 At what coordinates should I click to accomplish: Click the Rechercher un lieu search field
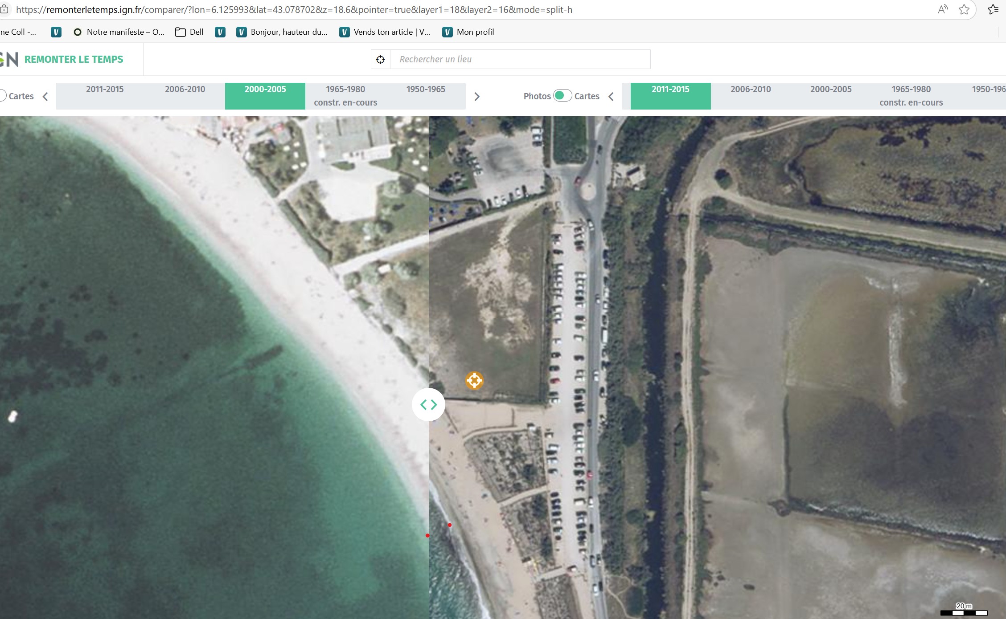[520, 59]
